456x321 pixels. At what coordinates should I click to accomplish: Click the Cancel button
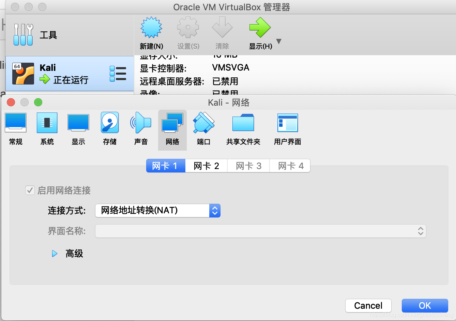click(x=368, y=306)
